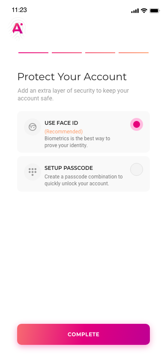Click the COMPLETE button

pos(83,334)
